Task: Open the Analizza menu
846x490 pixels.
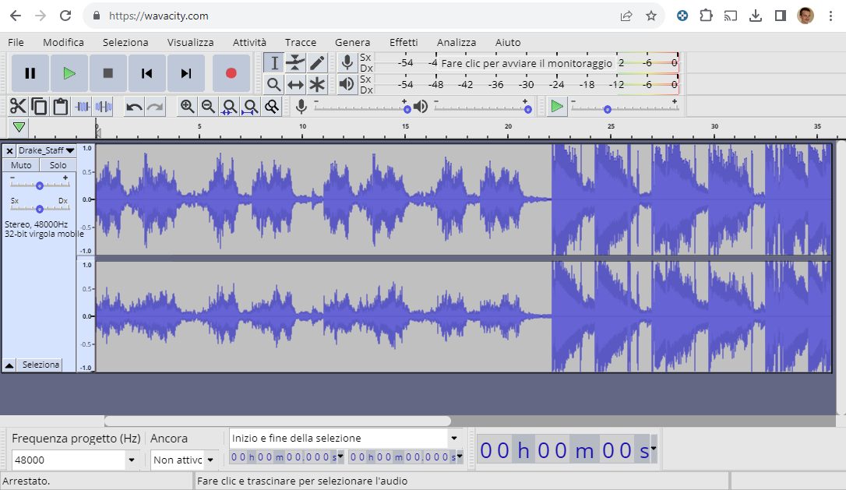Action: [x=456, y=42]
